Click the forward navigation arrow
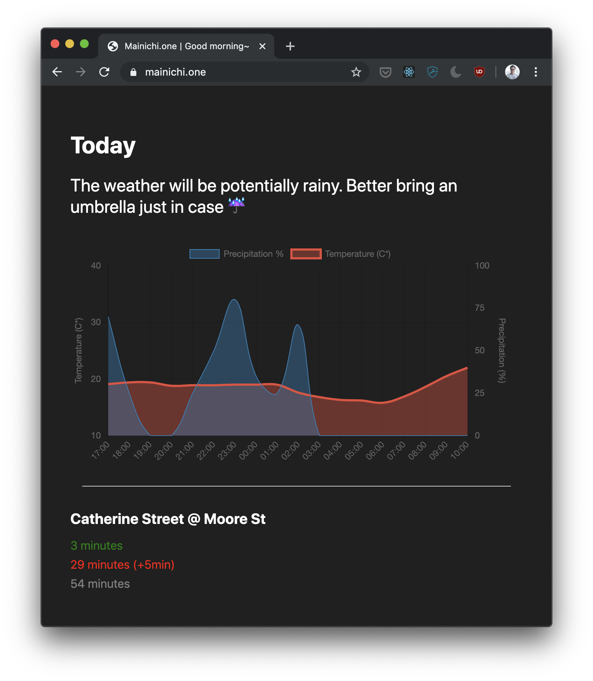This screenshot has height=681, width=593. (81, 72)
